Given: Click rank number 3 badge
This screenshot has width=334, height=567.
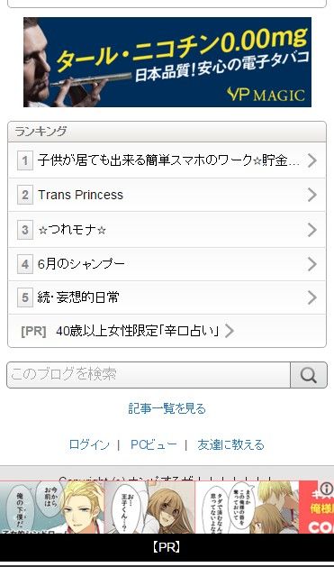Looking at the screenshot, I should [25, 230].
